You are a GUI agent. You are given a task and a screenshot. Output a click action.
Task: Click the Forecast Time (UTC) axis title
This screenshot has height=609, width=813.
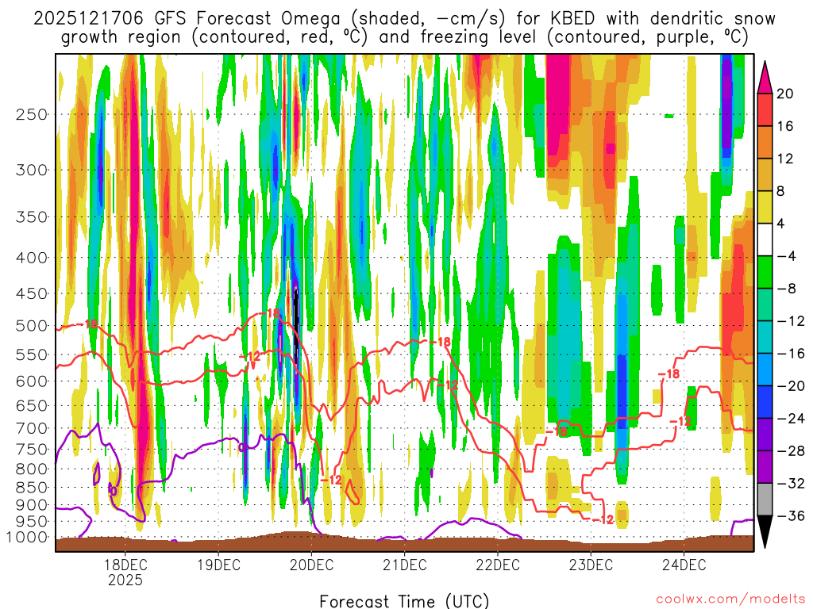404,601
